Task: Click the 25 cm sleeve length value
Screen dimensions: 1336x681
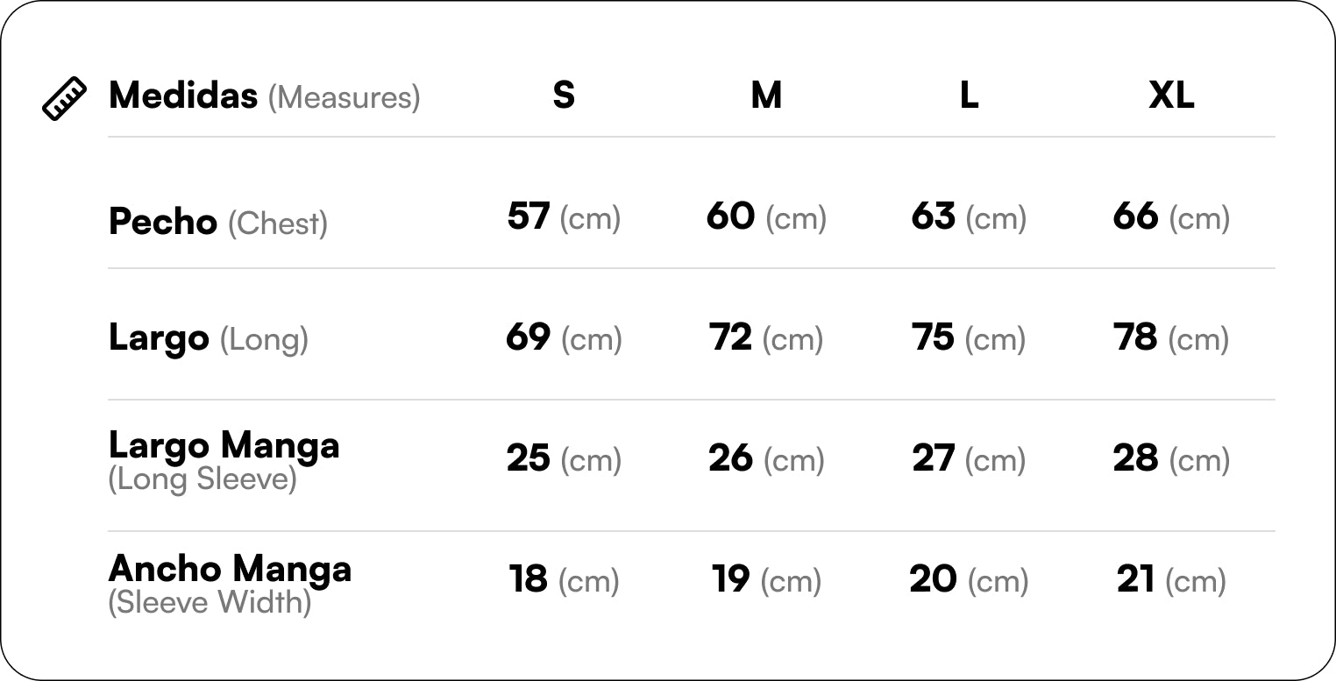Action: click(x=563, y=458)
